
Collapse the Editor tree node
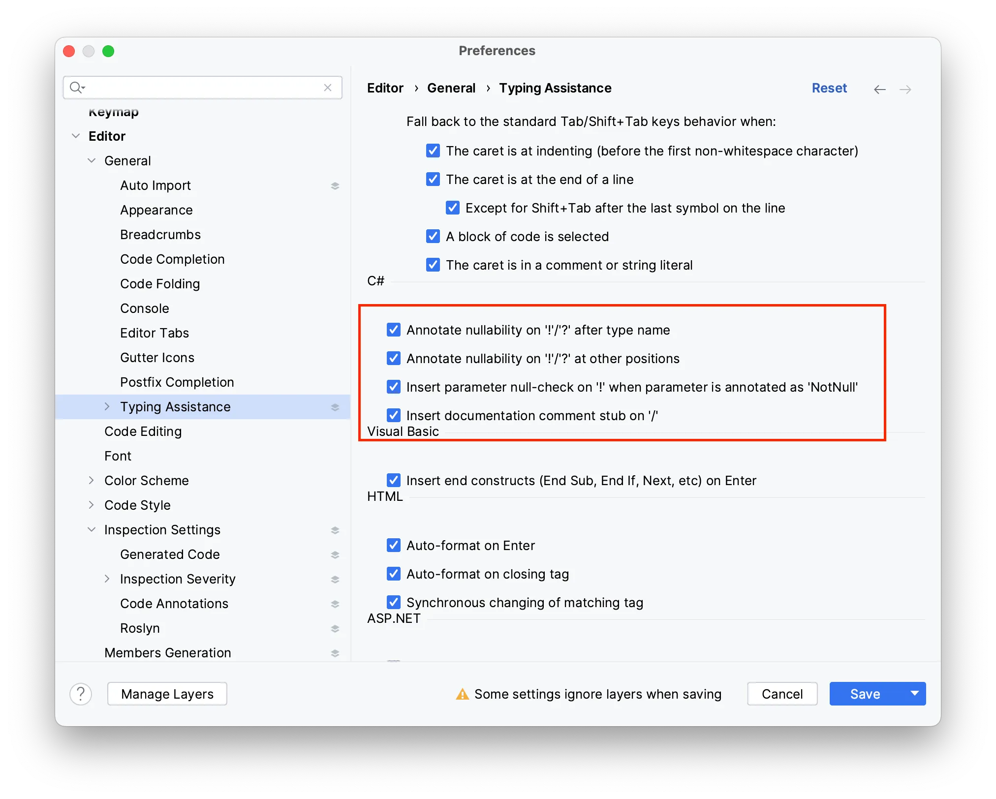click(x=76, y=136)
